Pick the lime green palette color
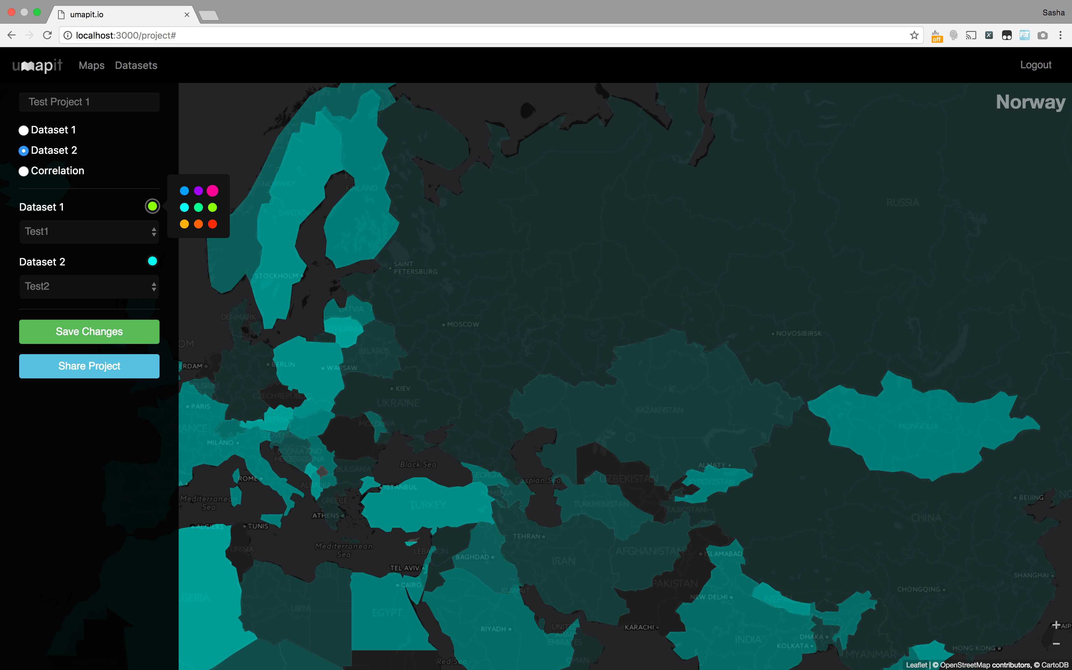Image resolution: width=1072 pixels, height=670 pixels. point(212,207)
